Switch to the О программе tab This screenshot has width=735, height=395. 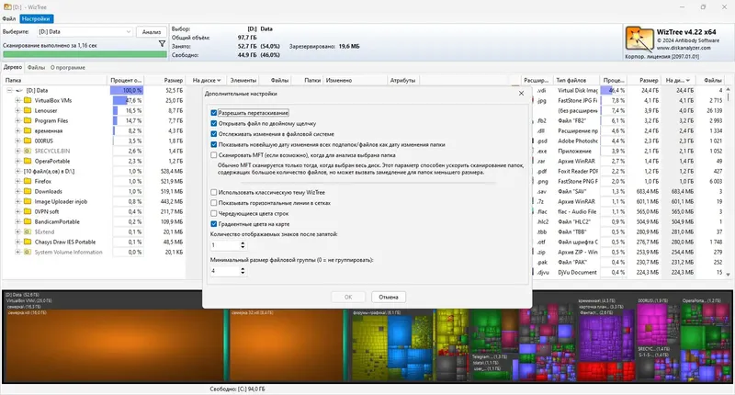(68, 67)
